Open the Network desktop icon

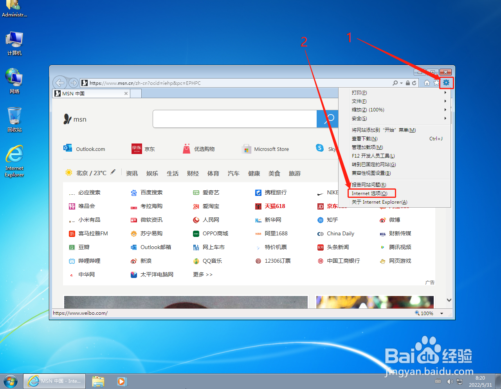[x=14, y=81]
